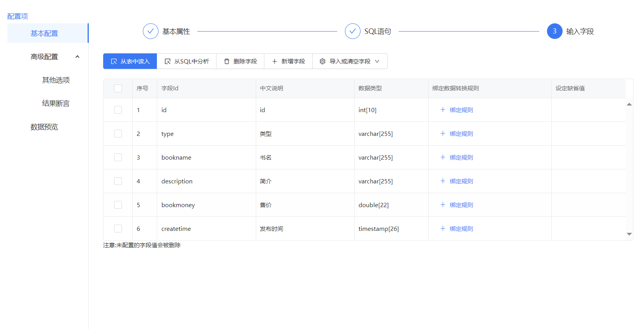Open the 导入或清空字段 dropdown

click(x=350, y=61)
